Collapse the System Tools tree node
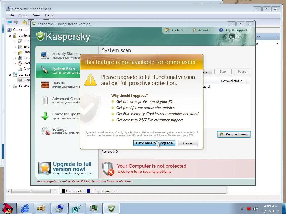The width and height of the screenshot is (286, 214). (x=10, y=35)
